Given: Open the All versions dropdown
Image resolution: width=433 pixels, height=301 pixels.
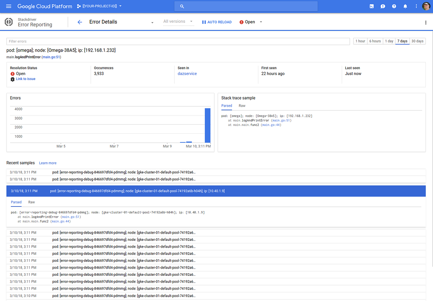Looking at the screenshot, I should [178, 22].
